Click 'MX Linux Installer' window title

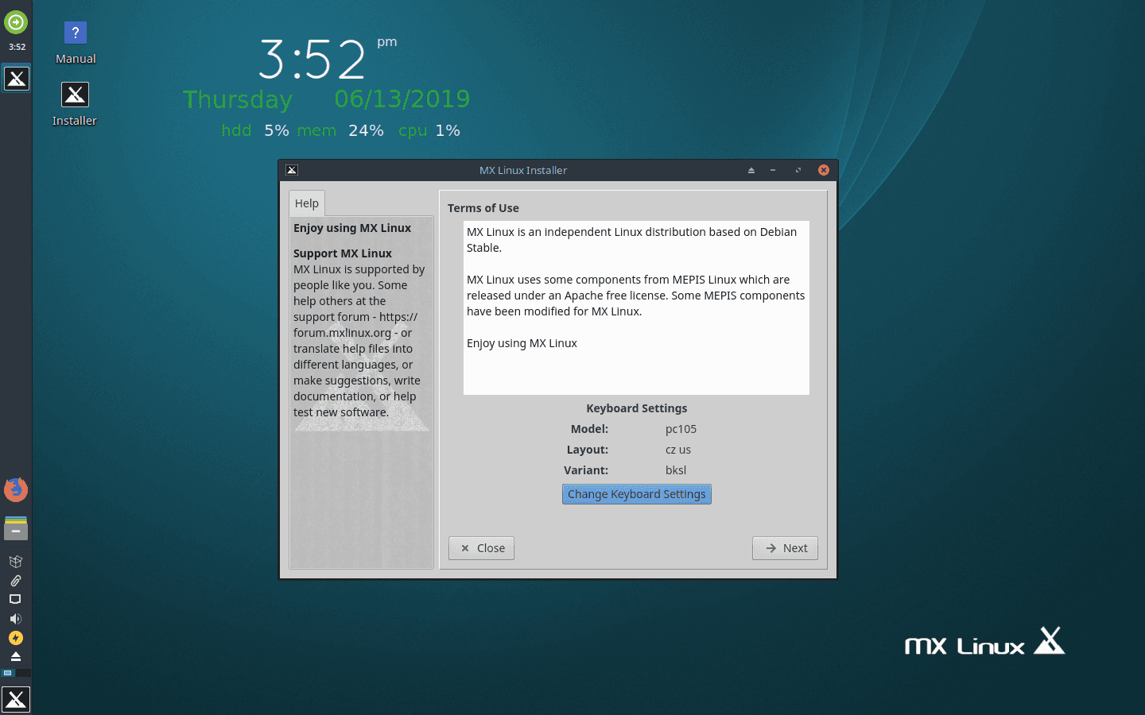click(x=523, y=170)
